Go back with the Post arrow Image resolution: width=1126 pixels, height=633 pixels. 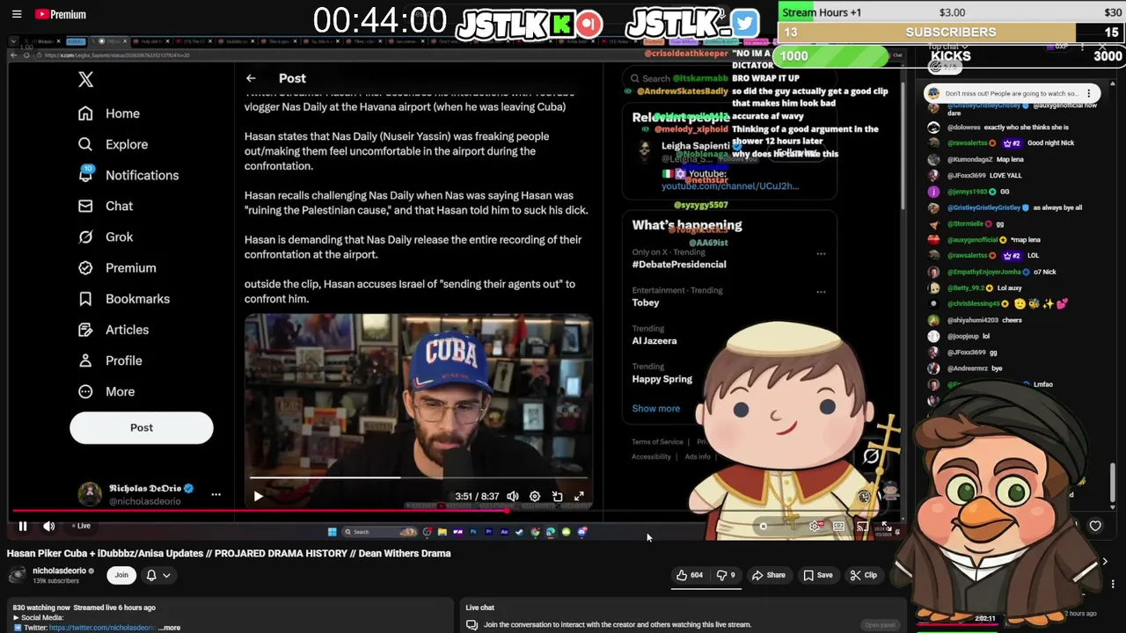coord(251,78)
